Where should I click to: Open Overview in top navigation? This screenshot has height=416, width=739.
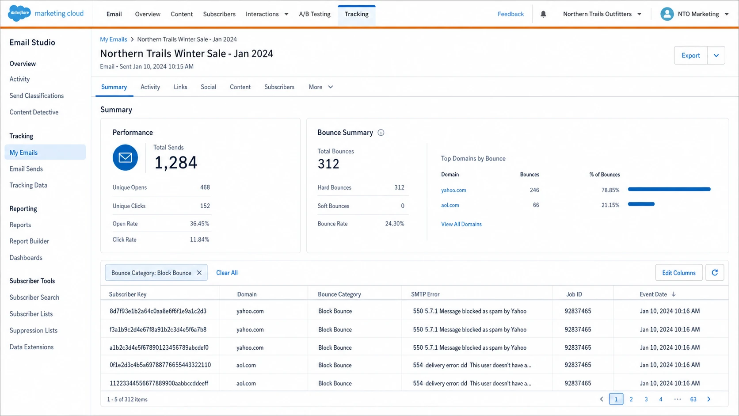click(x=148, y=14)
